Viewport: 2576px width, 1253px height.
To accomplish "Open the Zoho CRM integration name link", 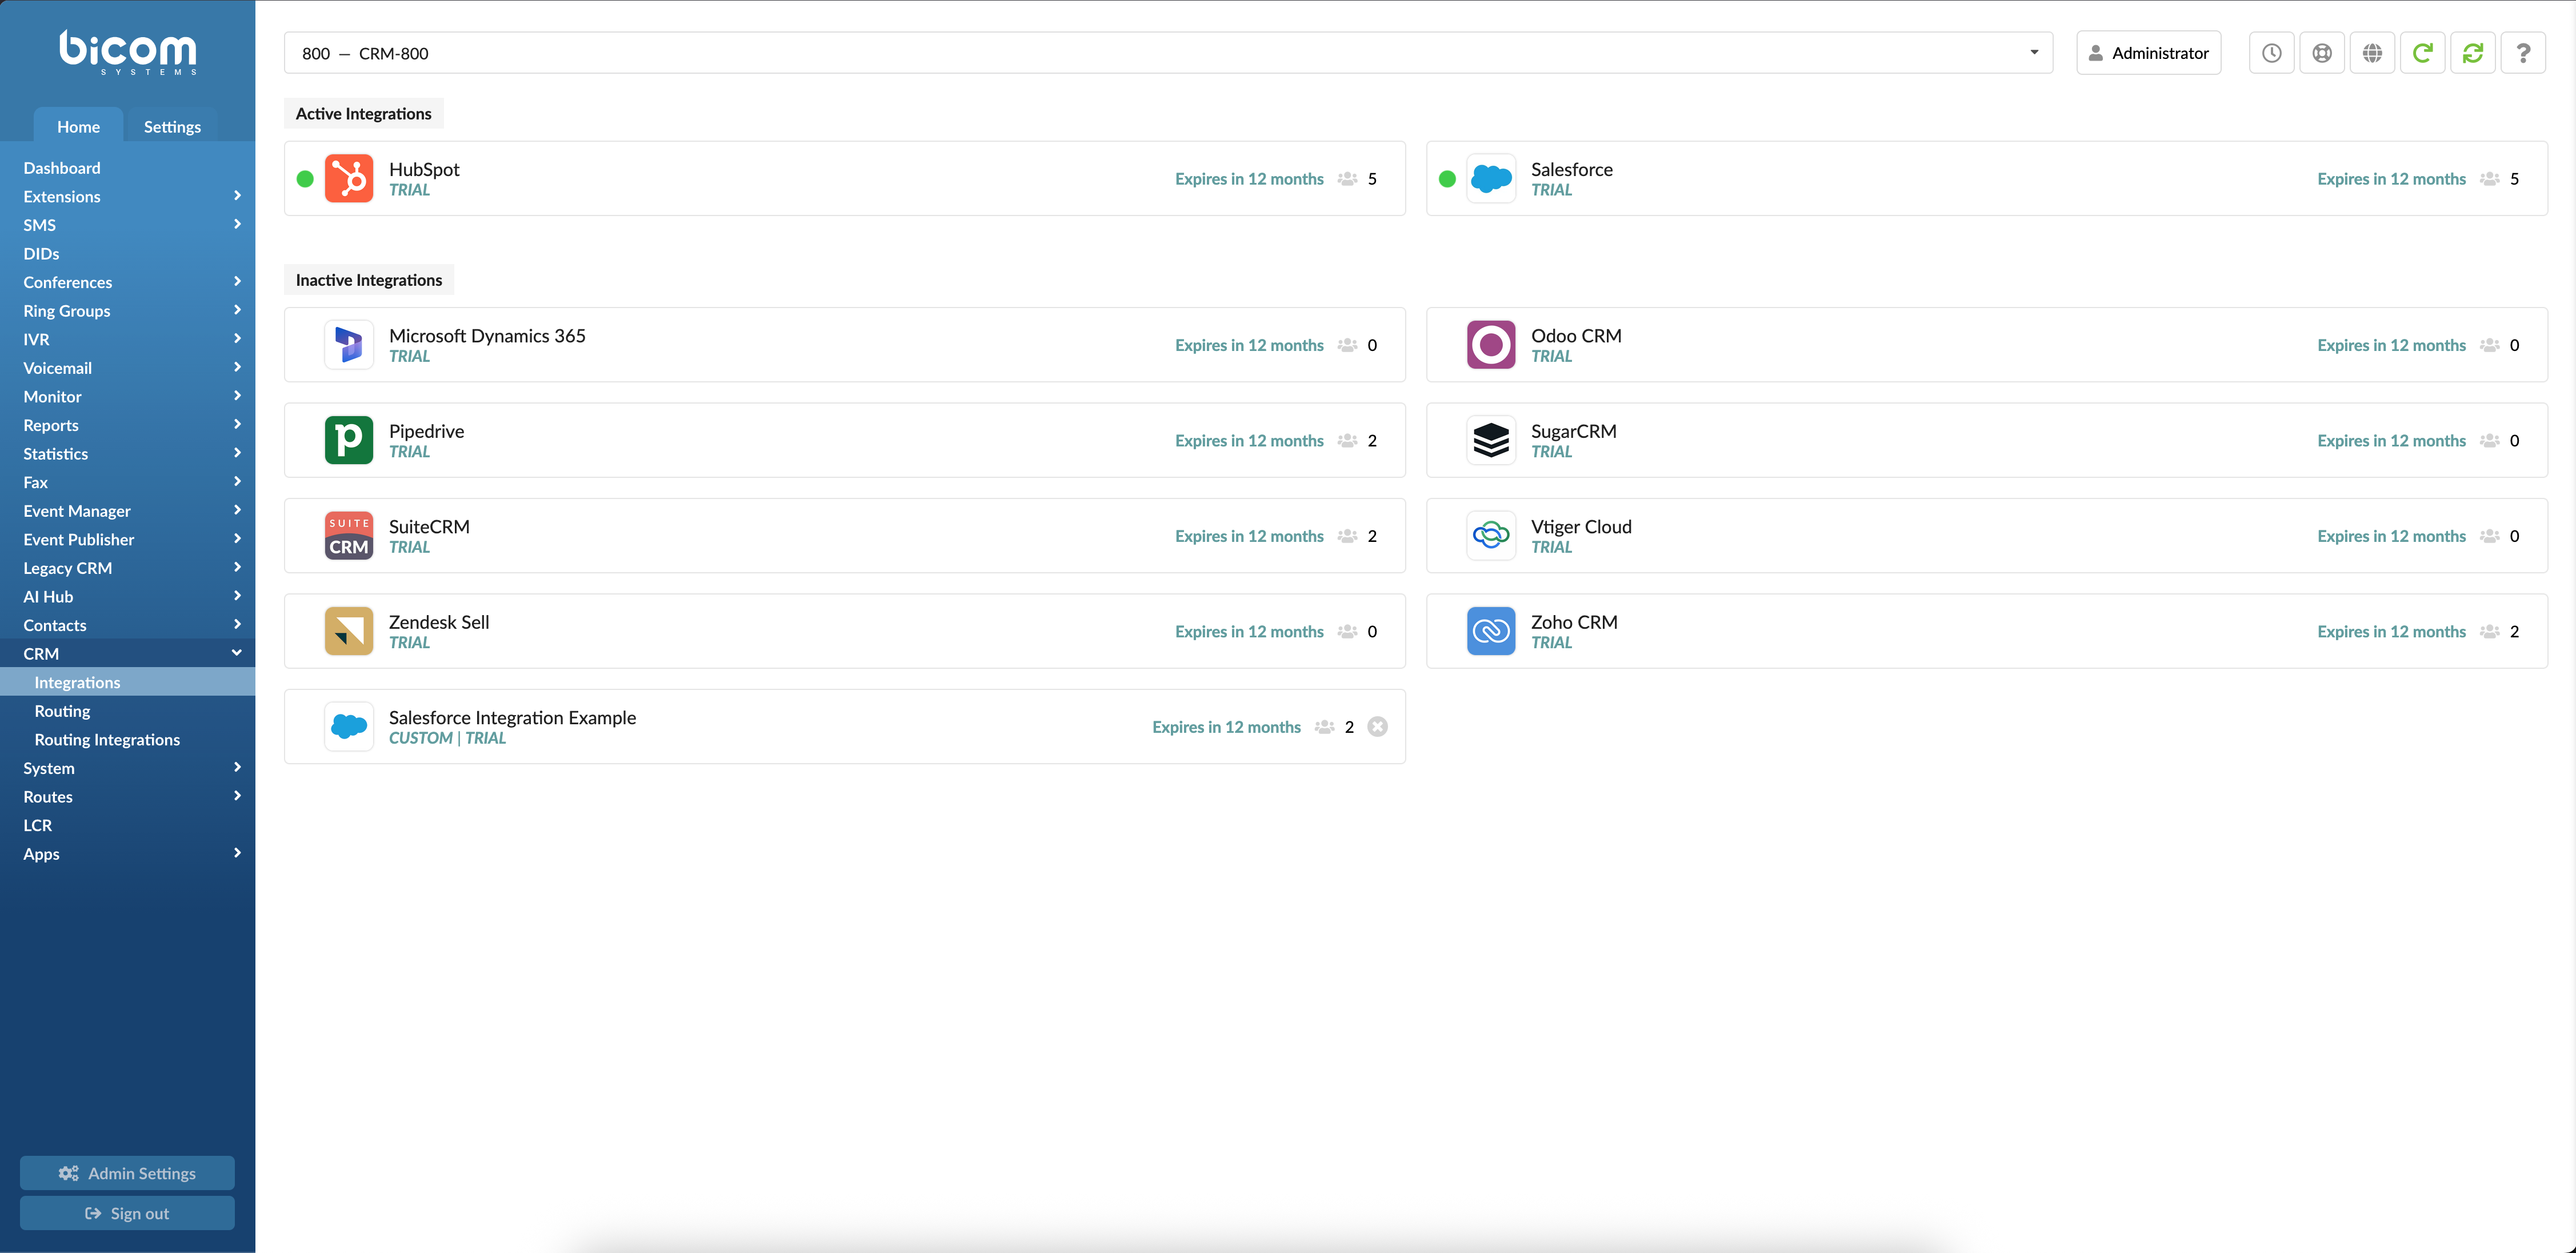I will pyautogui.click(x=1574, y=622).
